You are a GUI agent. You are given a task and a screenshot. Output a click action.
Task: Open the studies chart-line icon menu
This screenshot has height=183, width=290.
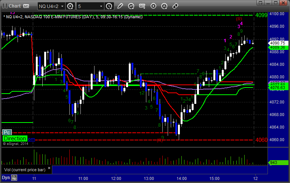coord(131,6)
